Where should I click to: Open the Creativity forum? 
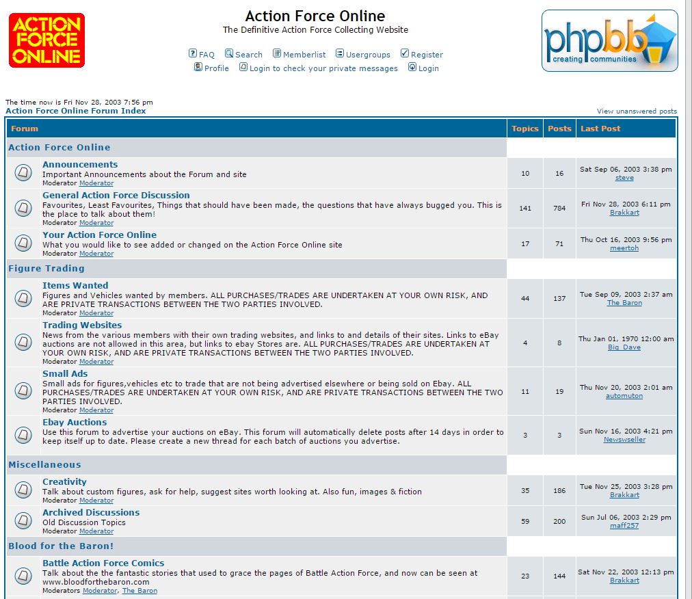click(64, 482)
